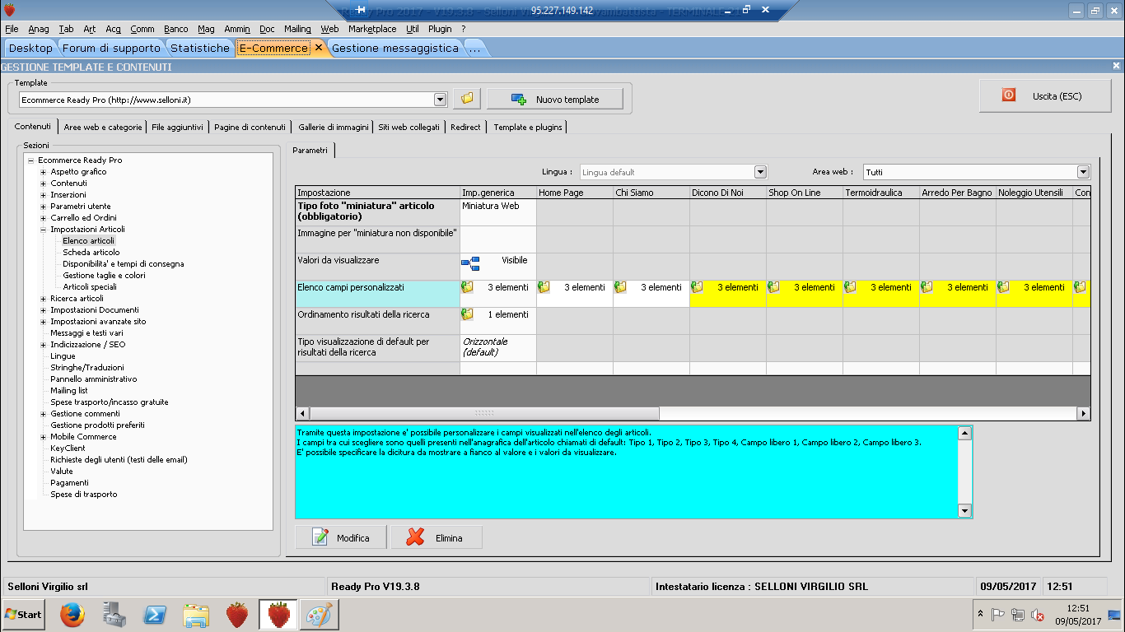
Task: Launch Firefox from the taskbar
Action: 72,615
